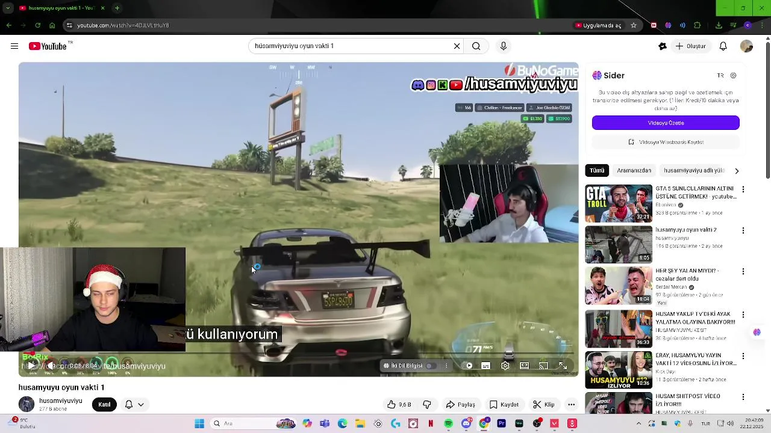Click the Oluştur create button
This screenshot has height=433, width=771.
[690, 46]
